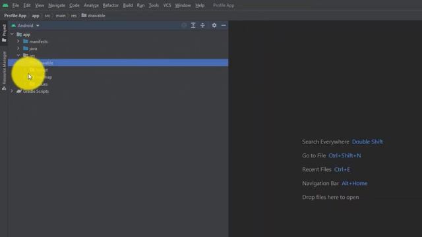Click 'Navigation Bar' label
Viewport: 422px width, 237px height.
(x=320, y=183)
